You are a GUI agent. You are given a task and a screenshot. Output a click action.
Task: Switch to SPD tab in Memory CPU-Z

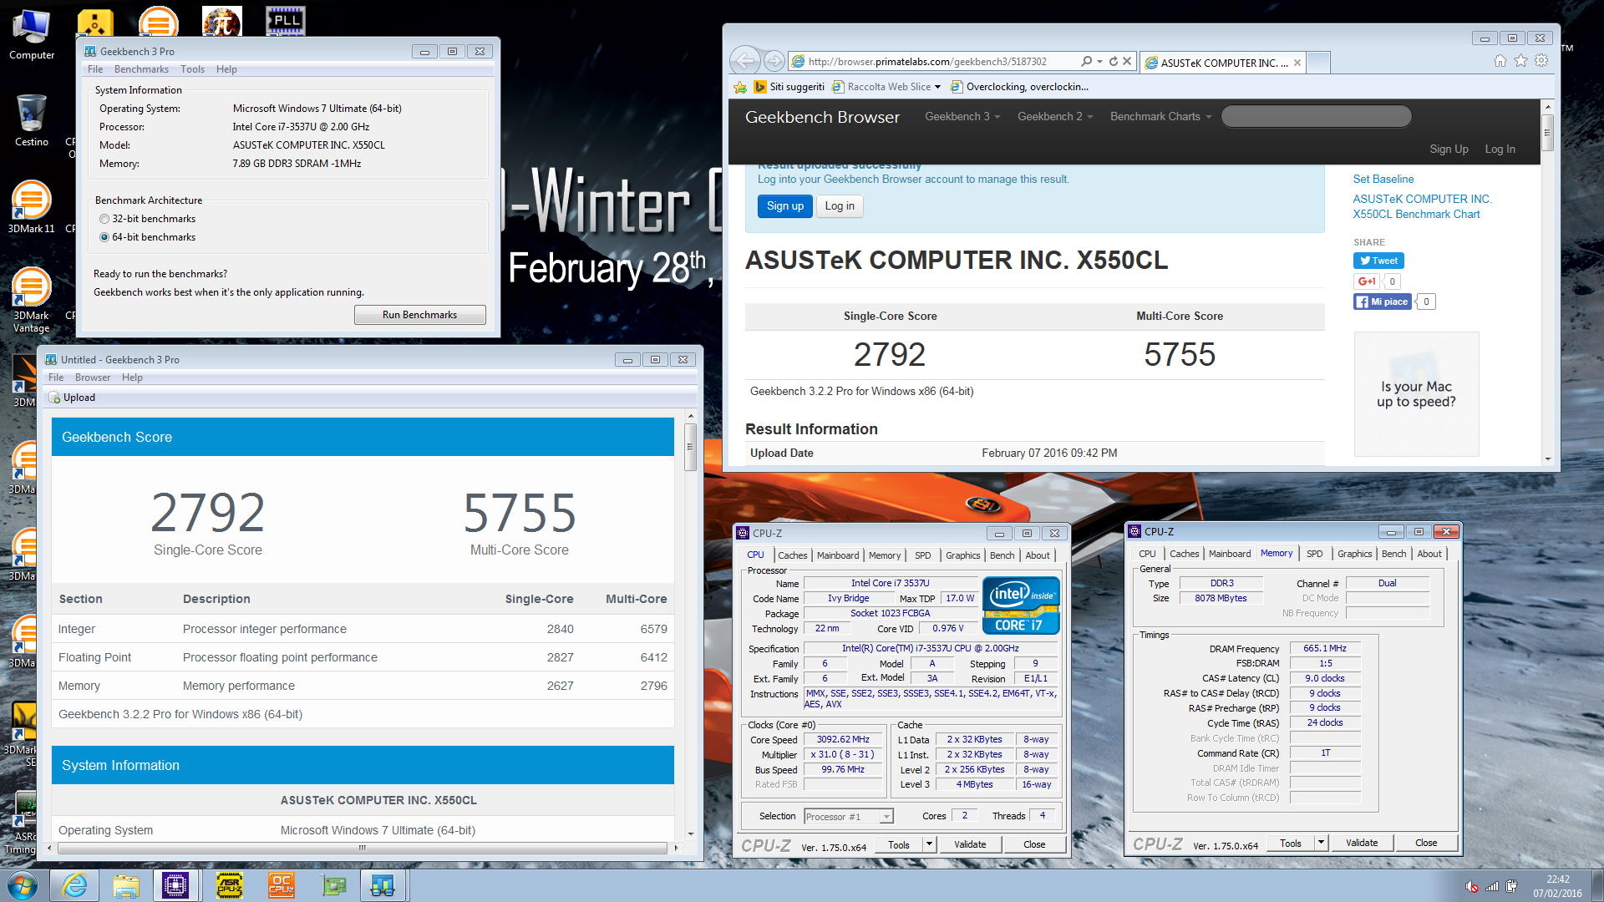pos(1314,554)
